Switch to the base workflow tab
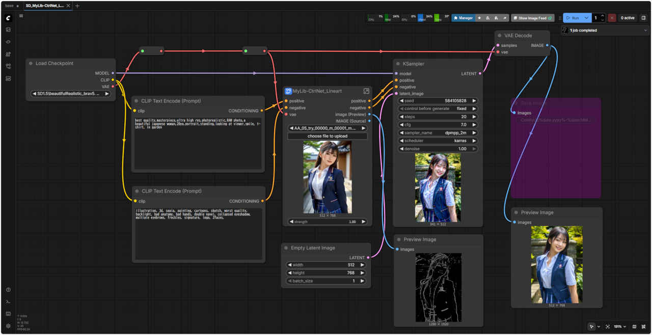The height and width of the screenshot is (335, 652). tap(10, 6)
